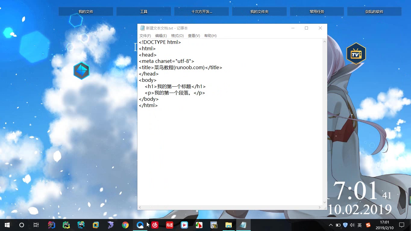This screenshot has height=231, width=411.
Task: Open the 文件(F) menu in Notepad
Action: tap(145, 36)
